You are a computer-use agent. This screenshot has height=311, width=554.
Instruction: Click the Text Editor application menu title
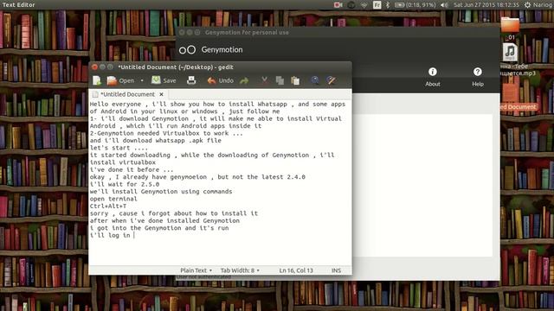coord(19,5)
